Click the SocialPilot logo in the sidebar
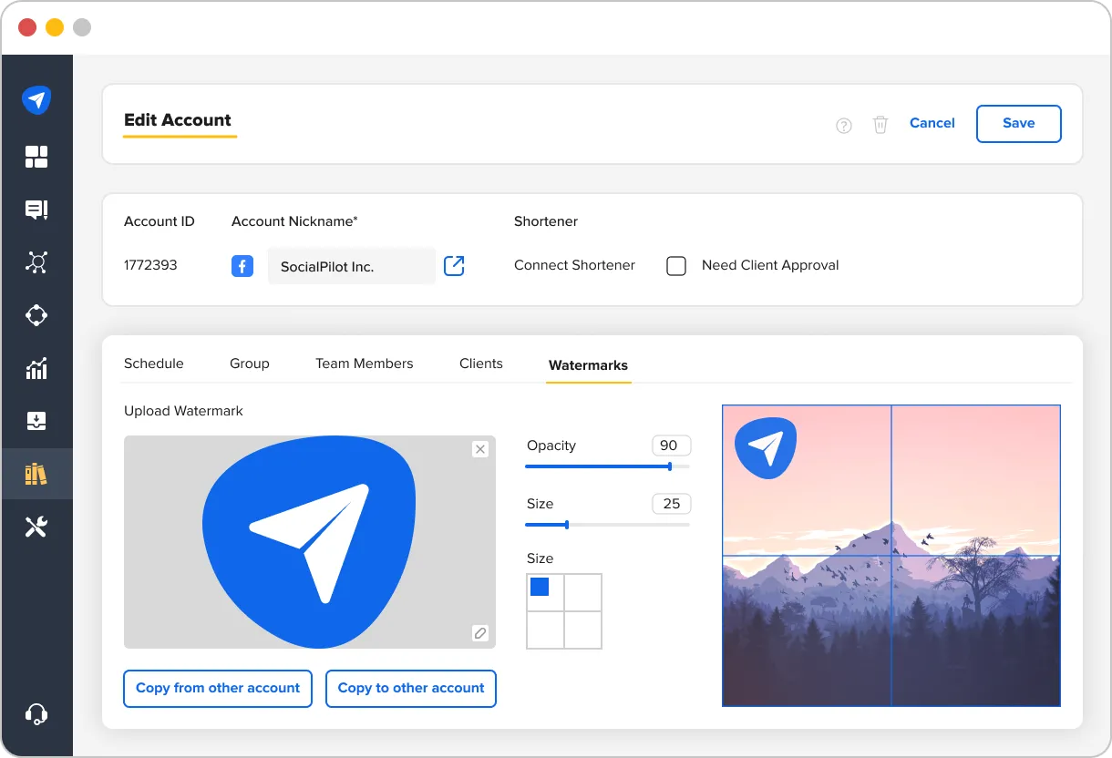1112x758 pixels. coord(36,100)
